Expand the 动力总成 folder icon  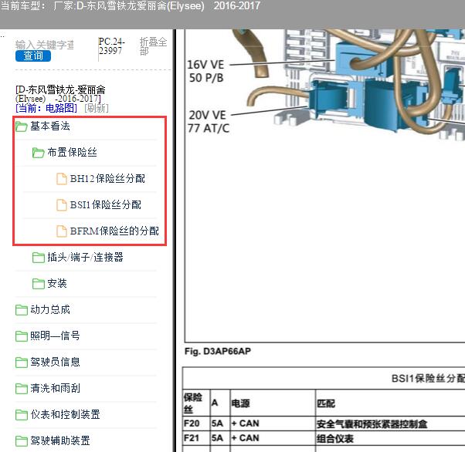[22, 310]
